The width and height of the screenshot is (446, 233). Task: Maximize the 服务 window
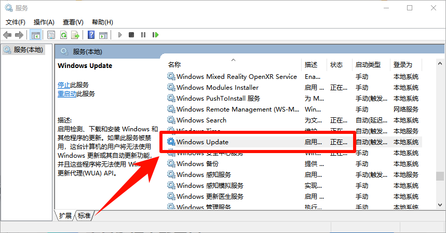[410, 8]
